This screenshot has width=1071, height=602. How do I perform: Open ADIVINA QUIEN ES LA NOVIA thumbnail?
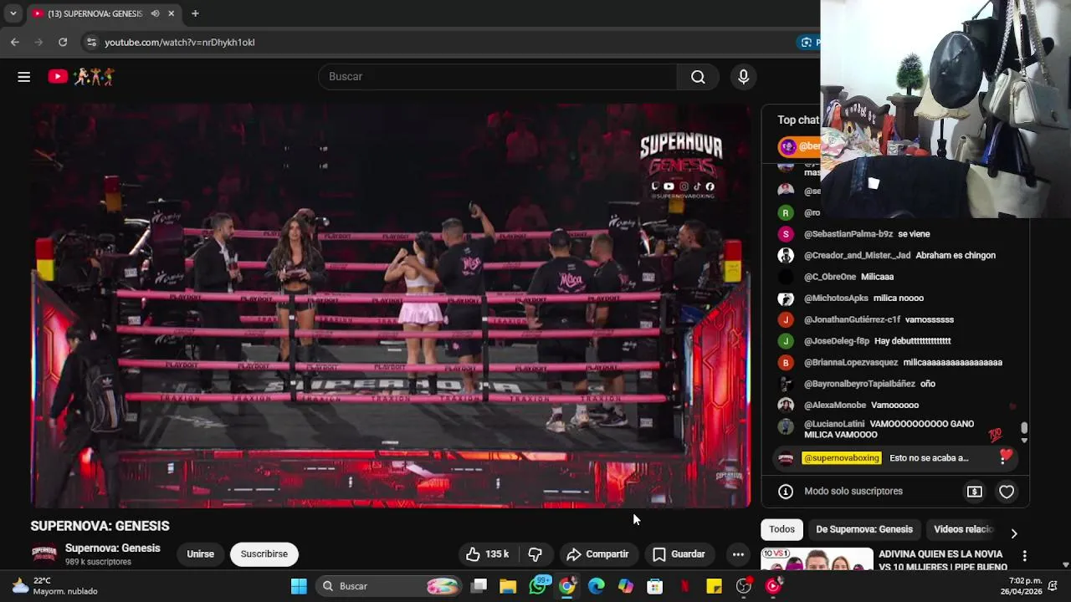click(x=817, y=560)
